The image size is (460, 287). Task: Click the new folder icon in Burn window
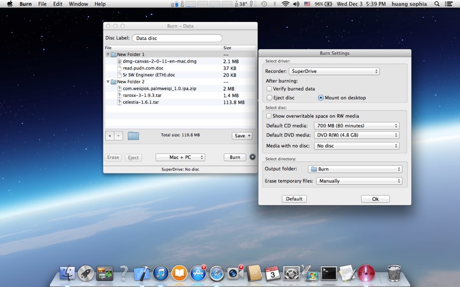(x=133, y=135)
